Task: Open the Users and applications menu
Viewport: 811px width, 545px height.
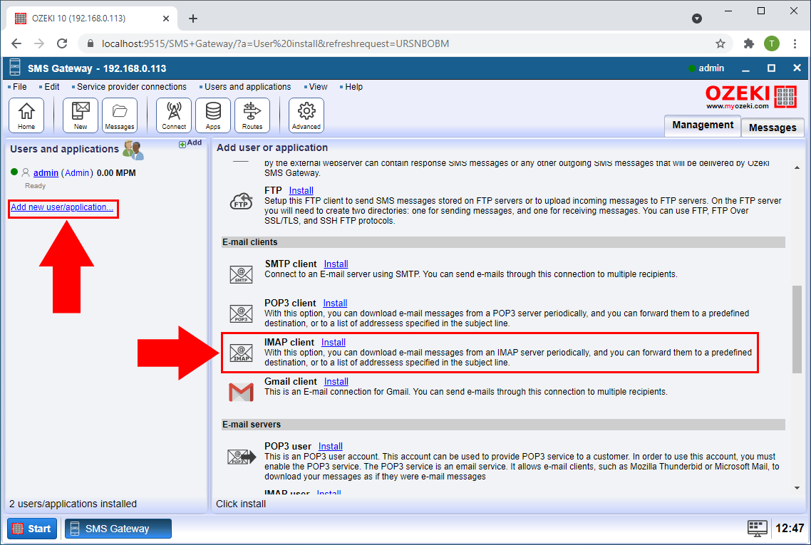Action: [x=247, y=87]
